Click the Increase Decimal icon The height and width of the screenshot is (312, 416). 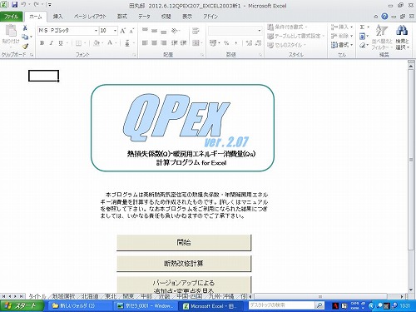click(249, 43)
